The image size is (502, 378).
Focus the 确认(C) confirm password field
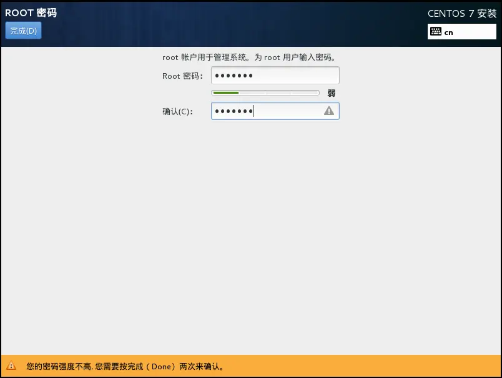tap(275, 111)
